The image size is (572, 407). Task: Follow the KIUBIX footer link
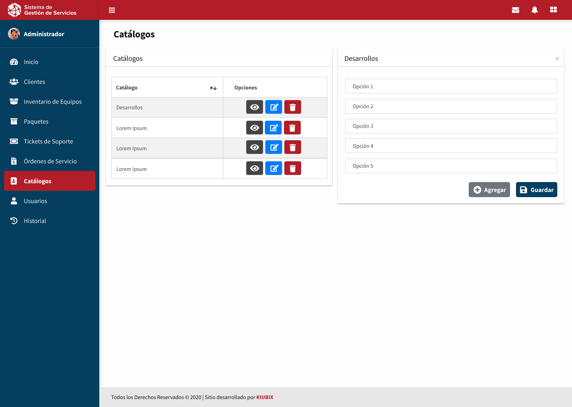265,397
